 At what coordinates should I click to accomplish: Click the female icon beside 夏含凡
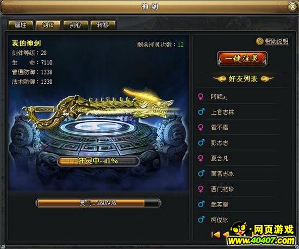pos(201,158)
